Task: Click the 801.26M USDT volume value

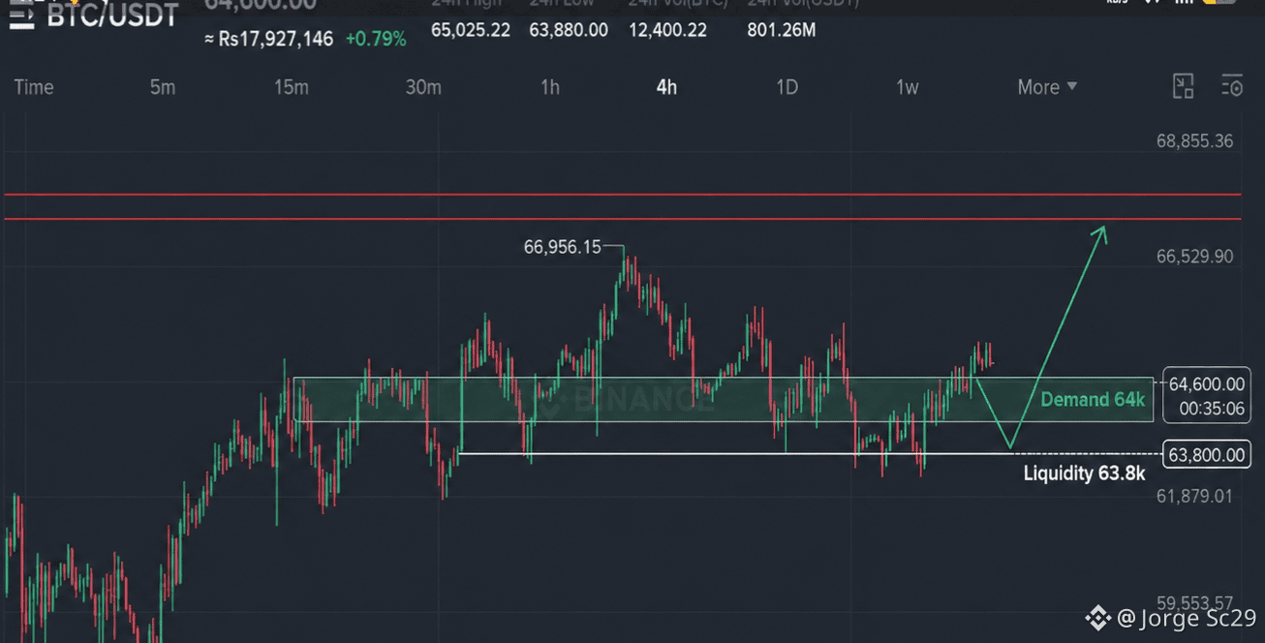Action: [x=781, y=30]
